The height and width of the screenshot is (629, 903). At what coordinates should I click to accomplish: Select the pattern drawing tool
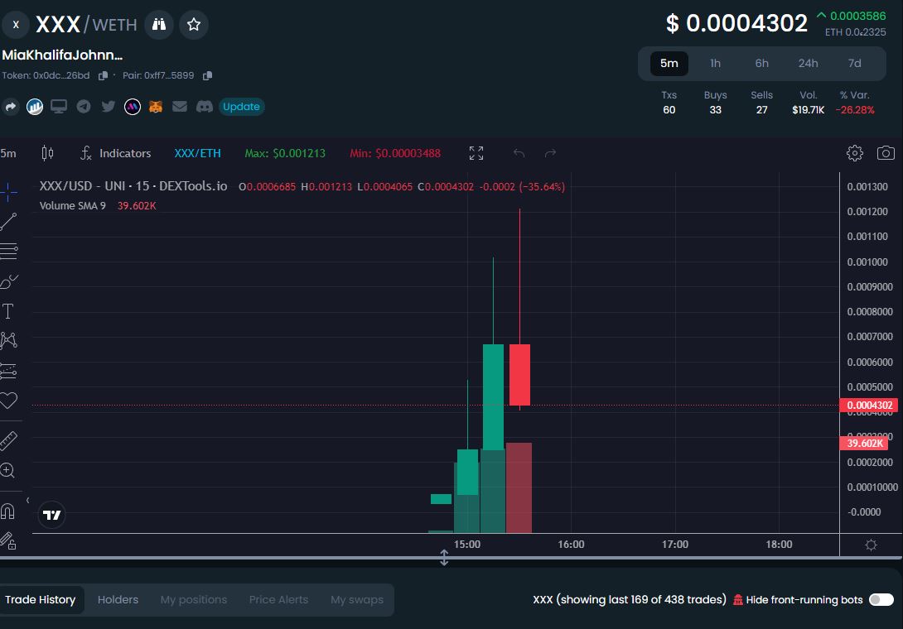(x=8, y=341)
